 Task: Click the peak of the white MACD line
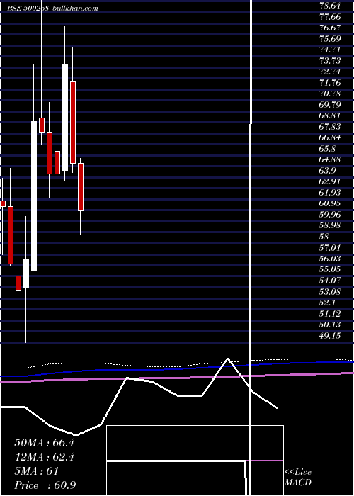coord(227,359)
